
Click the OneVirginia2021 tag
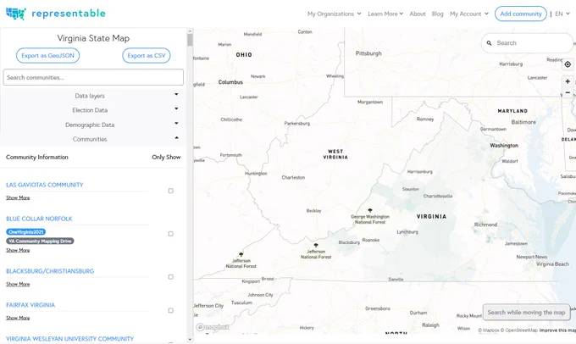pos(25,232)
